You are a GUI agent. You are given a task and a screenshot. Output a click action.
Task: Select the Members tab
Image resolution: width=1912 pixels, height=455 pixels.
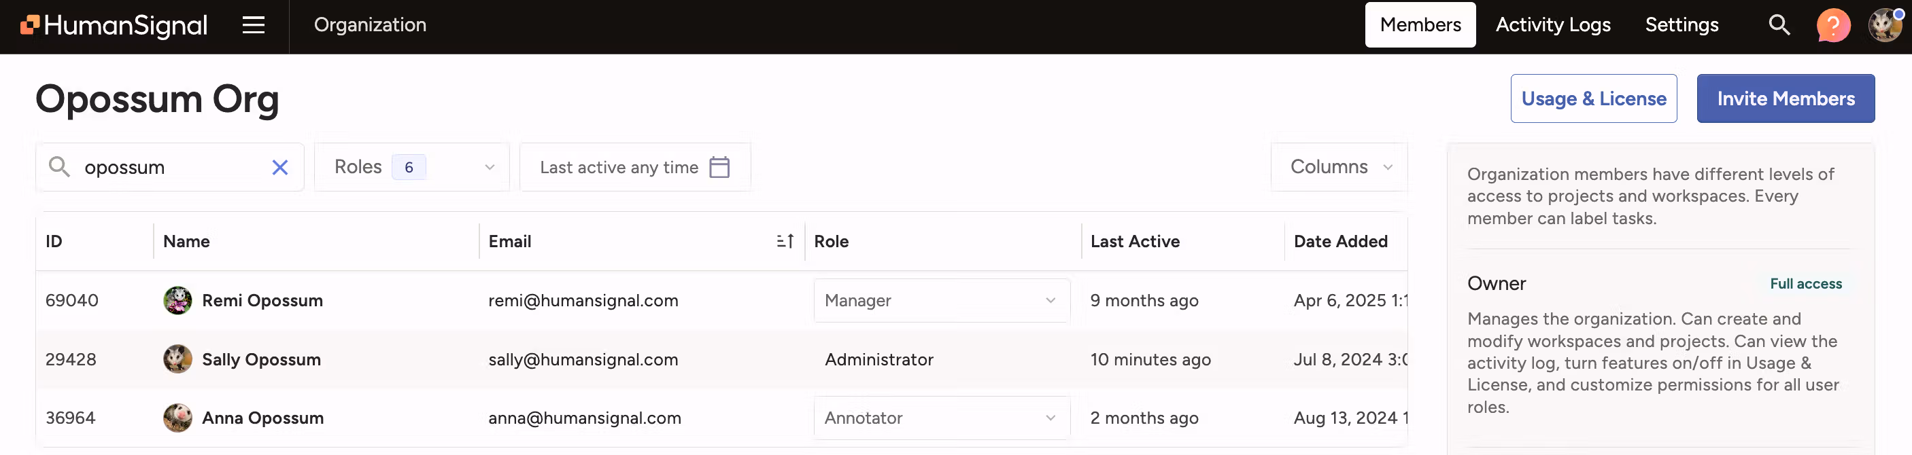coord(1420,25)
